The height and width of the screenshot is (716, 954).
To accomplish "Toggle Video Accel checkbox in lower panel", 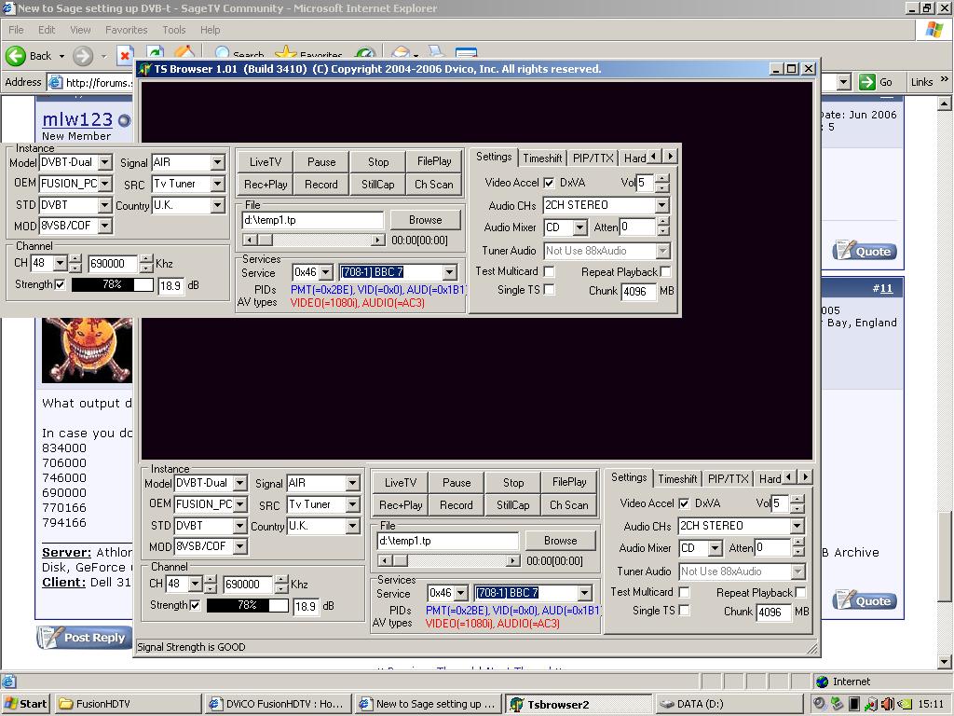I will (x=684, y=503).
